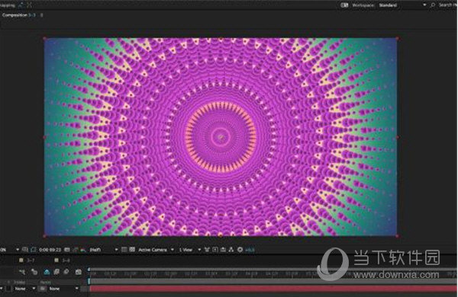Image resolution: width=458 pixels, height=297 pixels.
Task: Click the top-left layer corner handle
Action: click(x=44, y=38)
